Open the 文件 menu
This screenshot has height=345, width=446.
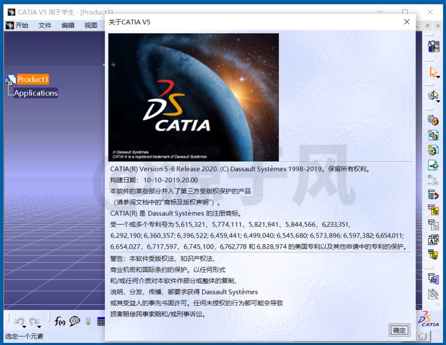(x=45, y=25)
